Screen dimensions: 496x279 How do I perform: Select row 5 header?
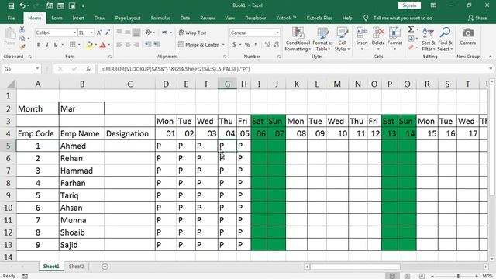pos(9,146)
